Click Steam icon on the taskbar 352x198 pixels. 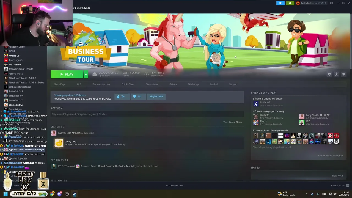click(x=74, y=194)
